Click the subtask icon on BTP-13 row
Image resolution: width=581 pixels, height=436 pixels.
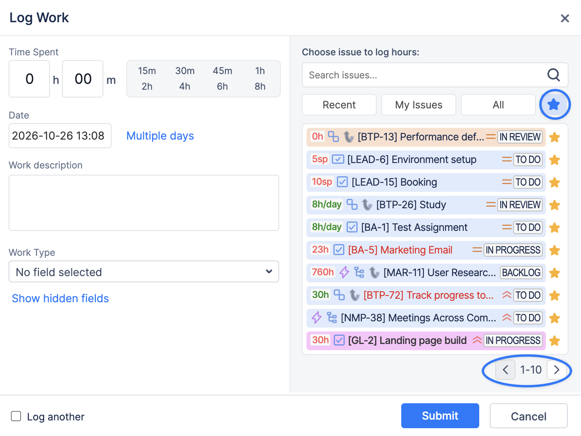333,136
